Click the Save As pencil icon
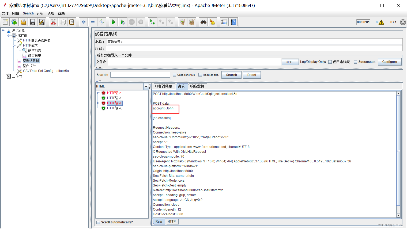The image size is (407, 229). tap(42, 22)
